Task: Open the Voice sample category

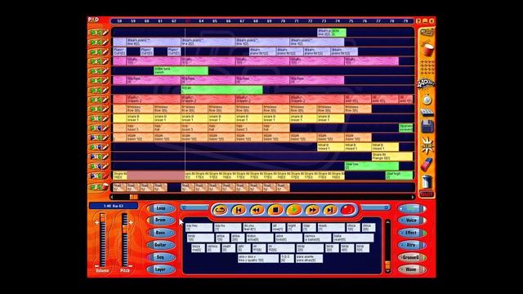Action: [x=412, y=220]
